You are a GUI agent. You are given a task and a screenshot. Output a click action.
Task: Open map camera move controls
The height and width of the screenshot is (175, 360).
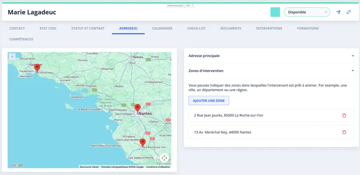pyautogui.click(x=164, y=158)
